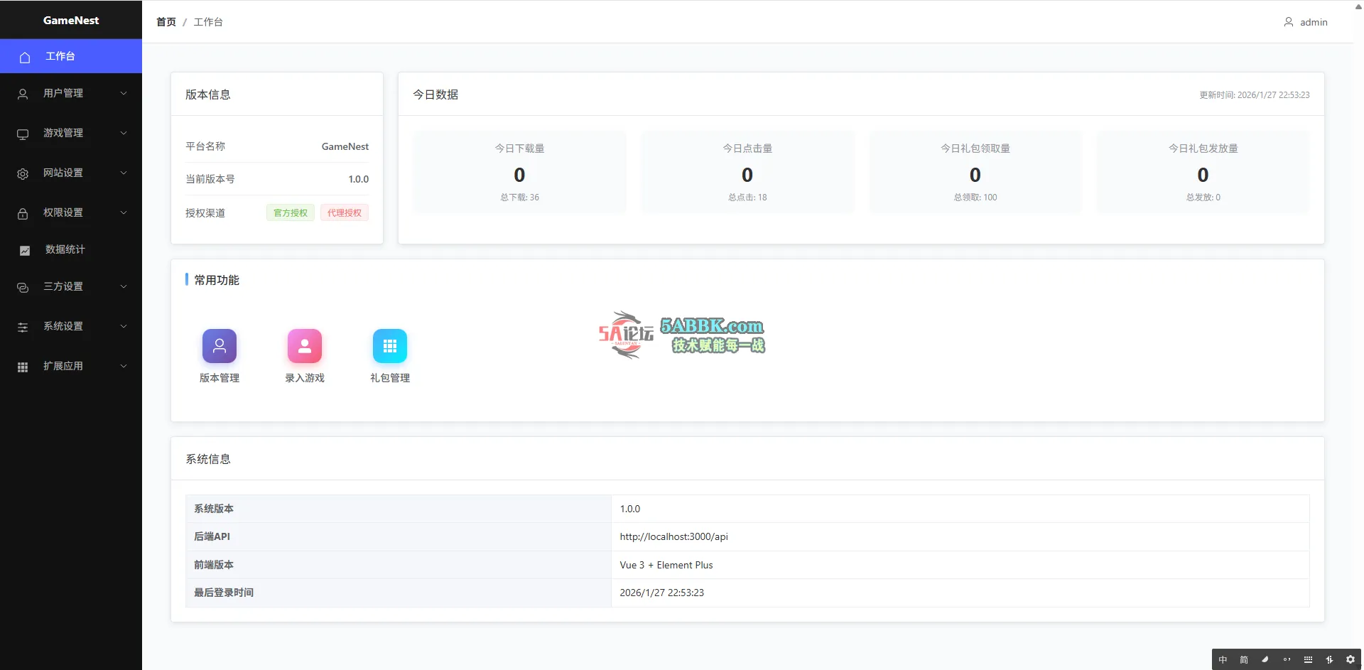
Task: Toggle the 简 simplified character mode
Action: coord(1244,659)
